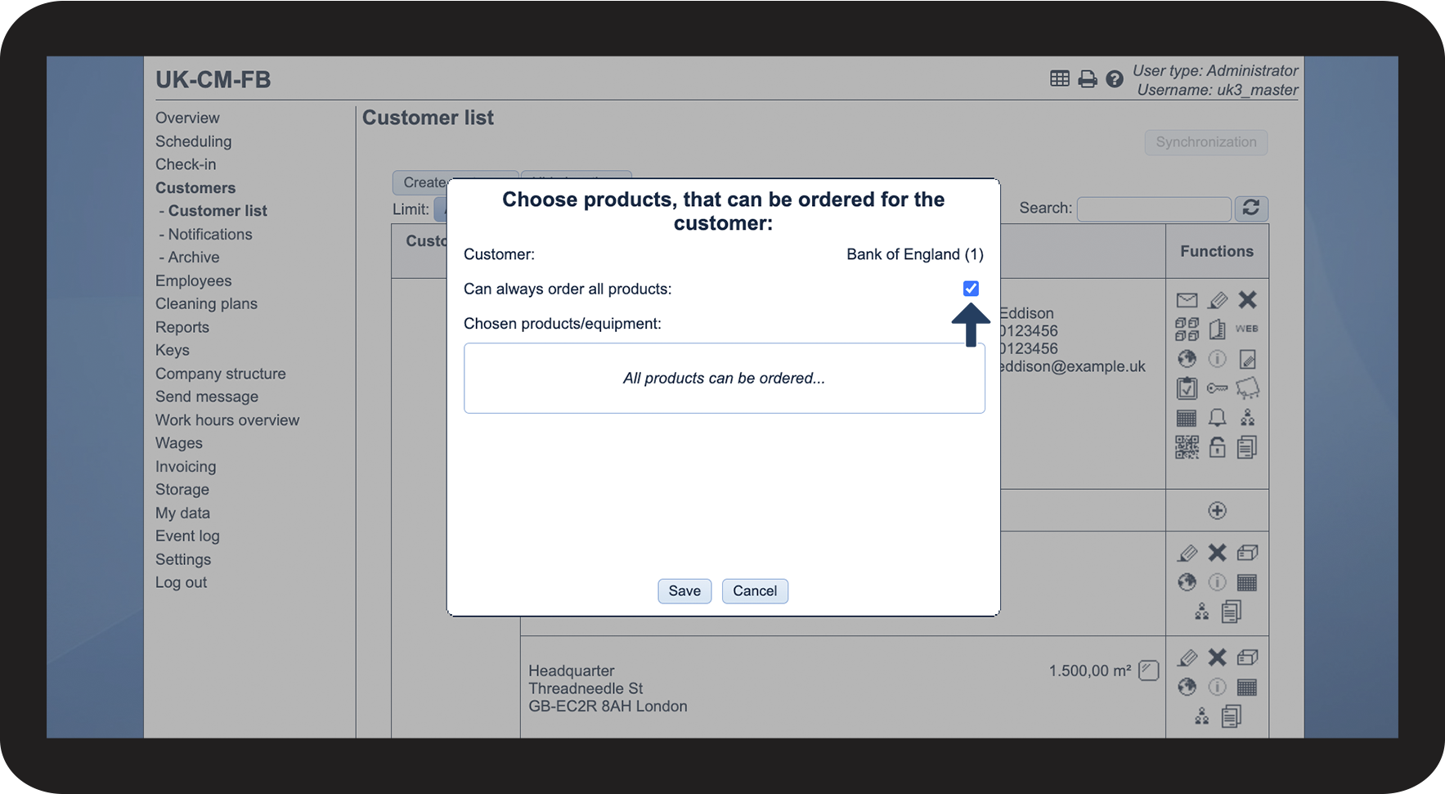Edit the 1.500,00 m² area icon
This screenshot has height=794, width=1445.
tap(1149, 671)
